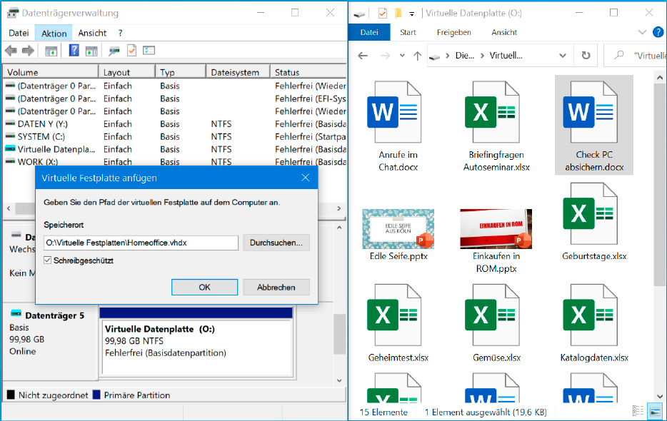Click the Abbrechen button
Viewport: 667px width, 421px height.
point(276,287)
